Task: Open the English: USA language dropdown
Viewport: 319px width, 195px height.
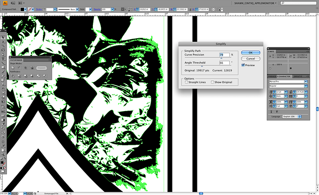Action: coord(292,117)
